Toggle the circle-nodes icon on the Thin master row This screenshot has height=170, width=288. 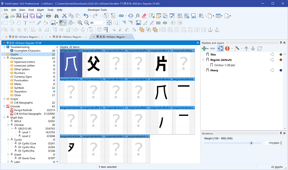coord(272,55)
